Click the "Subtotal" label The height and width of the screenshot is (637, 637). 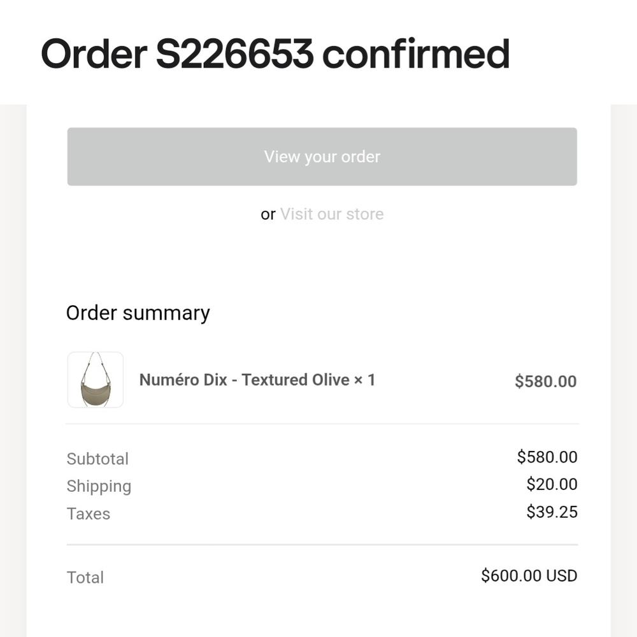(97, 459)
